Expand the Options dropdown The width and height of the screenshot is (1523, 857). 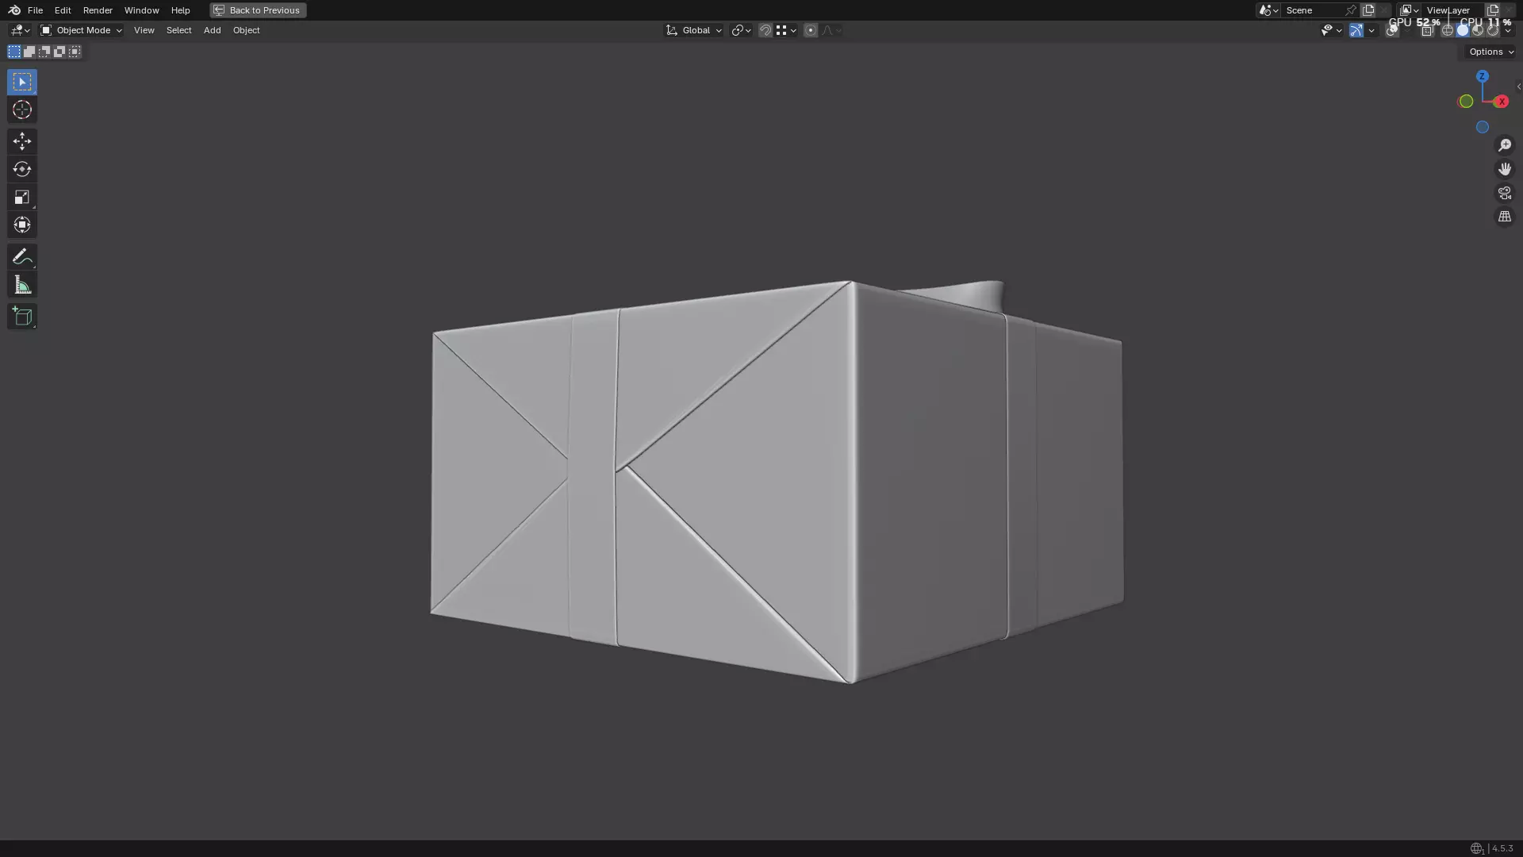pyautogui.click(x=1490, y=52)
